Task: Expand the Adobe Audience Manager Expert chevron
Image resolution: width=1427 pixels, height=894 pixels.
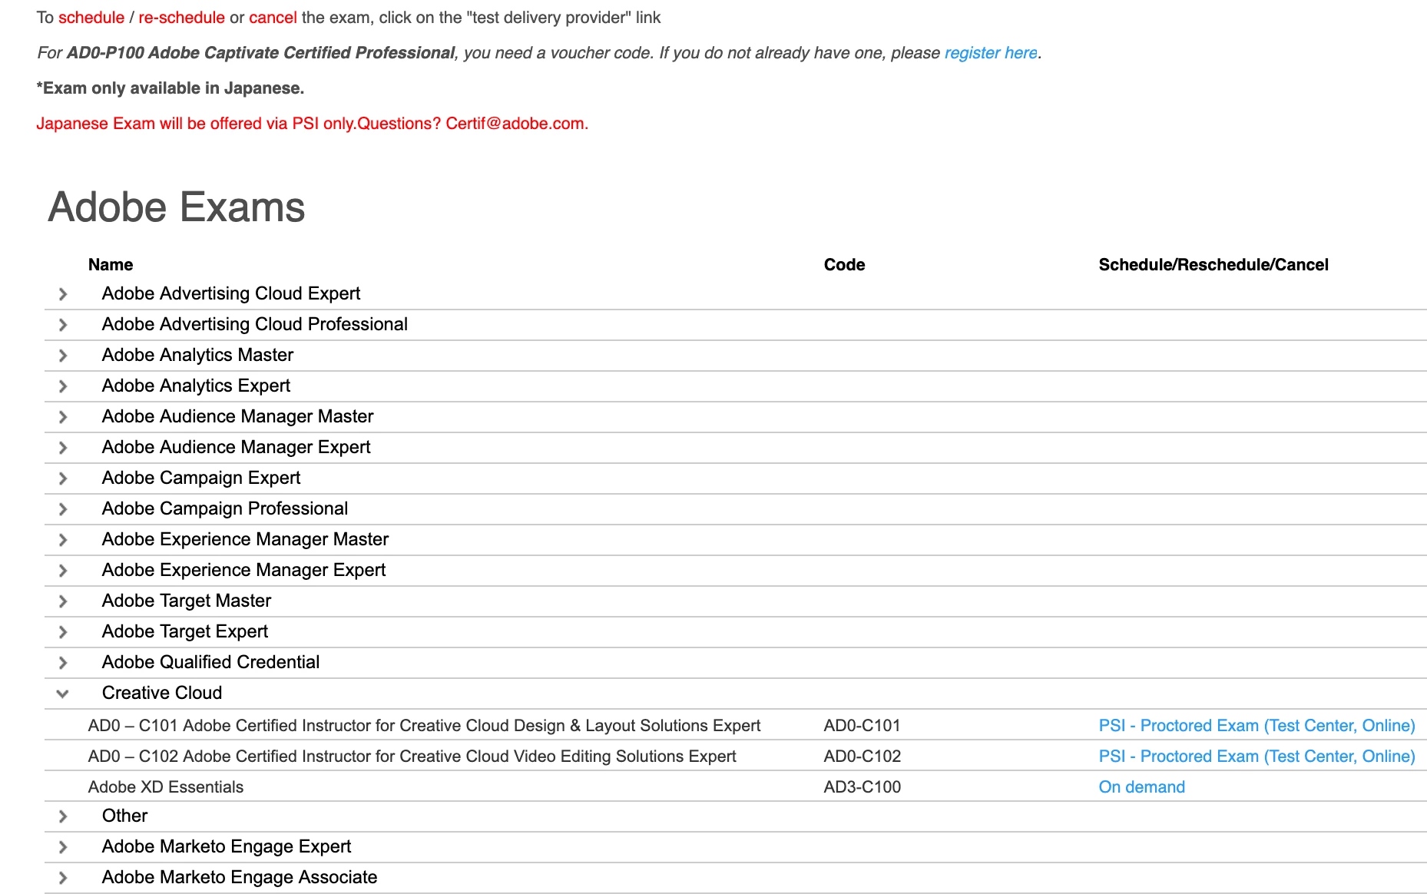Action: [x=63, y=448]
